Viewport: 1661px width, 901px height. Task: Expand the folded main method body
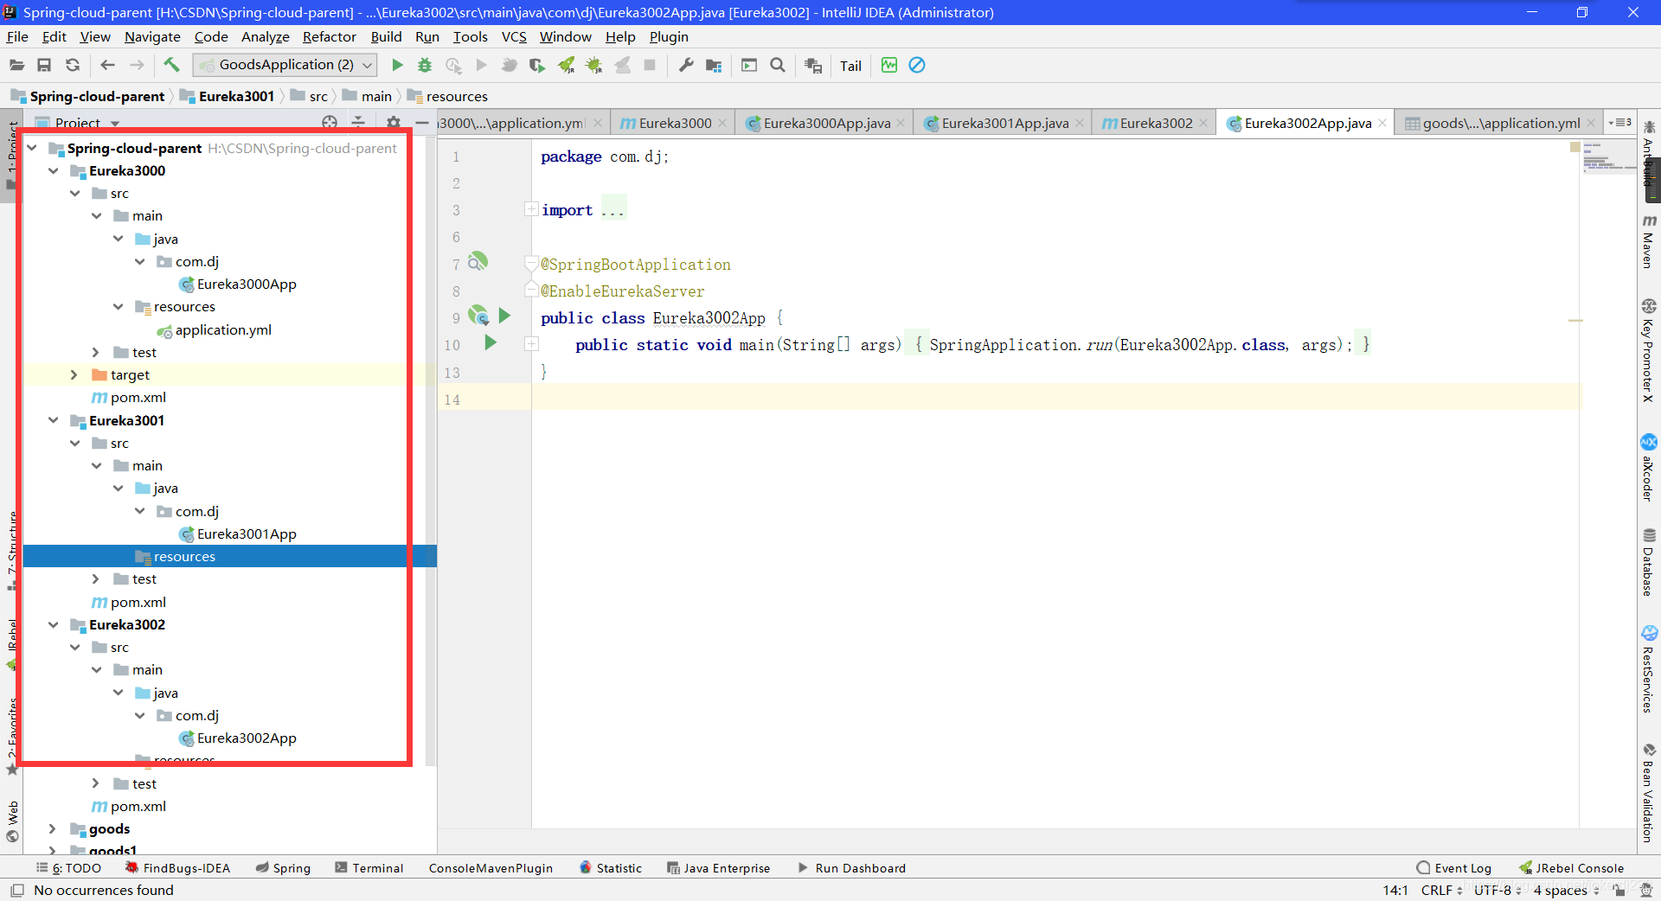[530, 344]
